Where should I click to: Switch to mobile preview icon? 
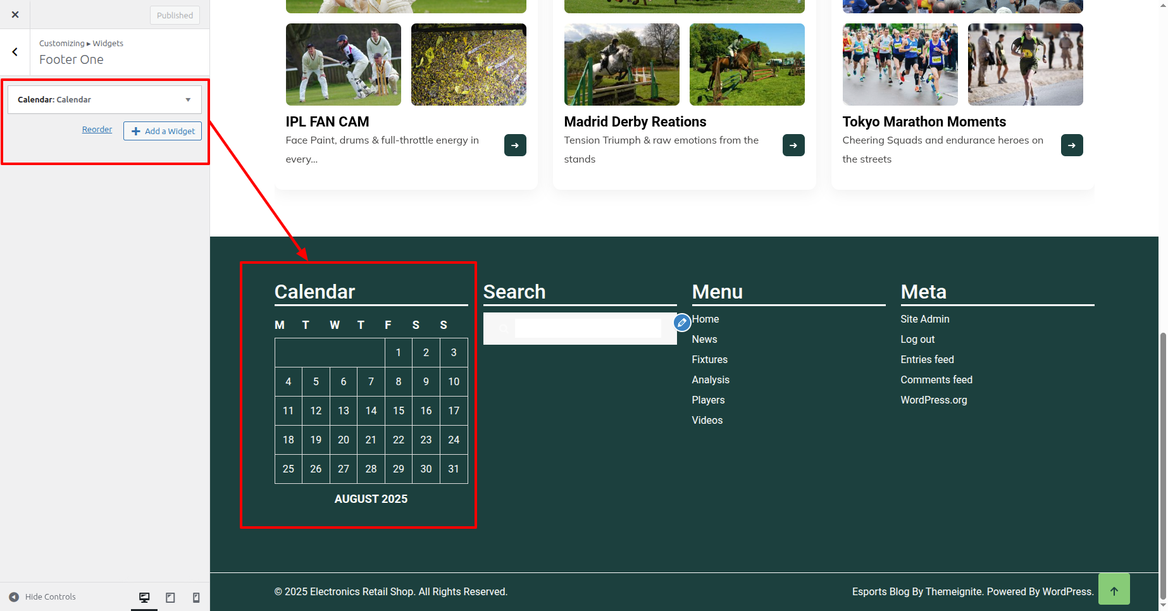tap(196, 597)
